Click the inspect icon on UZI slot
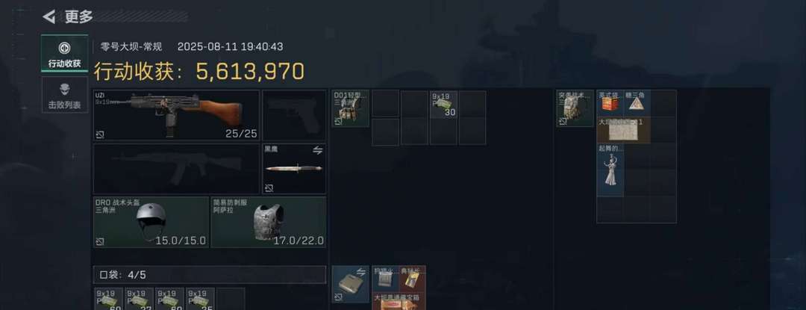 pos(100,134)
